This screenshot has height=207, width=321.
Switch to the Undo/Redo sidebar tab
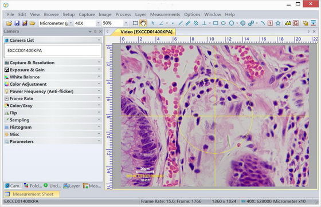(x=52, y=186)
